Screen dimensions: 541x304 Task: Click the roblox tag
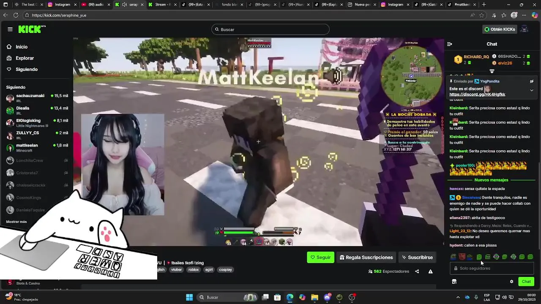[194, 270]
